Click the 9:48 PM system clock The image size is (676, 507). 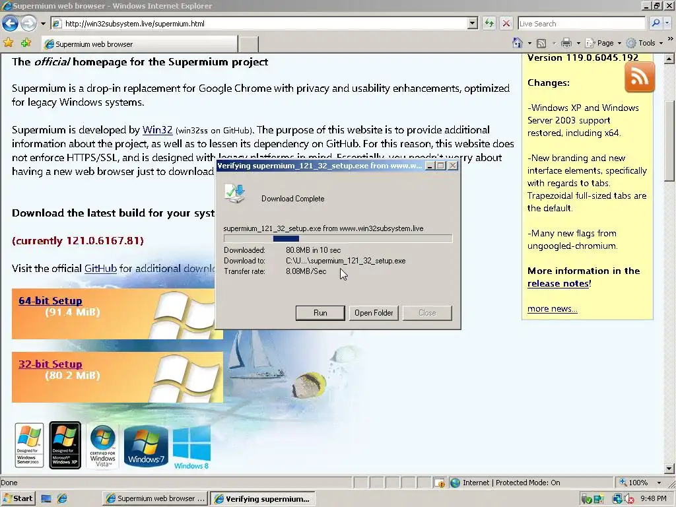tap(653, 499)
